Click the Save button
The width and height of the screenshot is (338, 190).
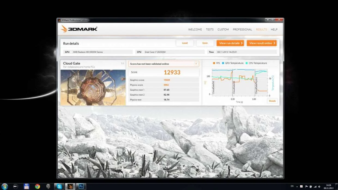pos(205,43)
